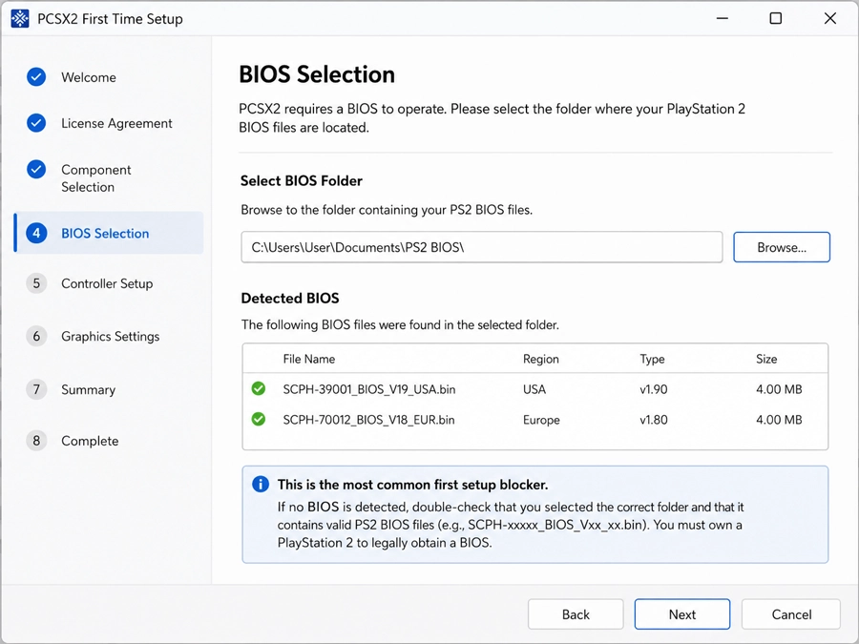Click the Welcome step checkmark icon
This screenshot has width=859, height=644.
point(36,77)
